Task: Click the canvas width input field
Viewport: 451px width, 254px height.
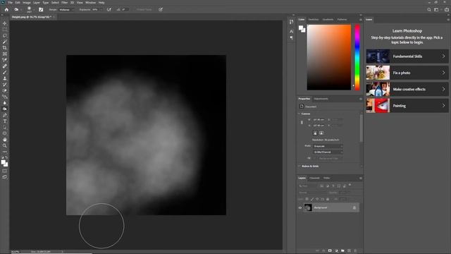Action: pos(319,119)
